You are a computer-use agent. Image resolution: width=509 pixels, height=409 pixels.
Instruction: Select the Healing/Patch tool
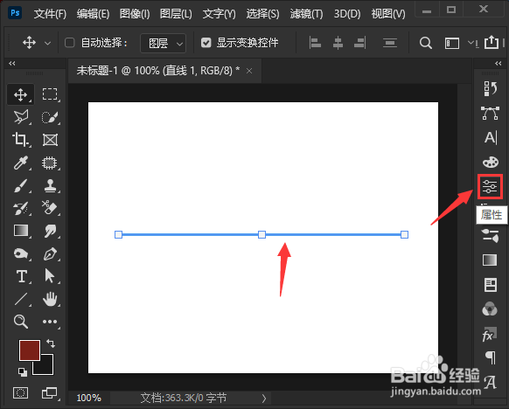[x=49, y=163]
